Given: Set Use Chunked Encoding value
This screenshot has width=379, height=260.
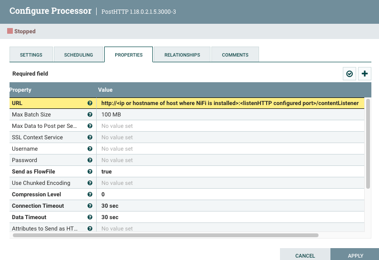Looking at the screenshot, I should 230,183.
